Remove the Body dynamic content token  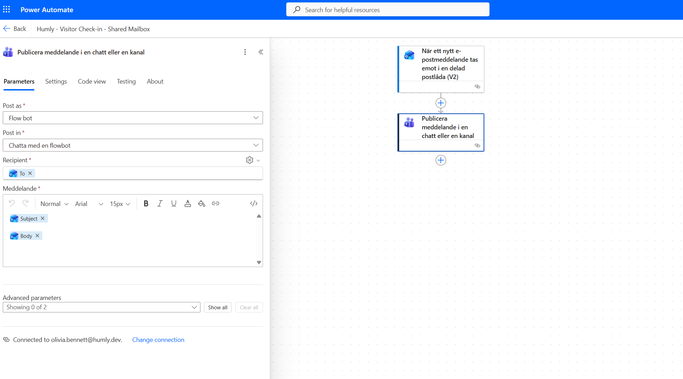coord(38,236)
